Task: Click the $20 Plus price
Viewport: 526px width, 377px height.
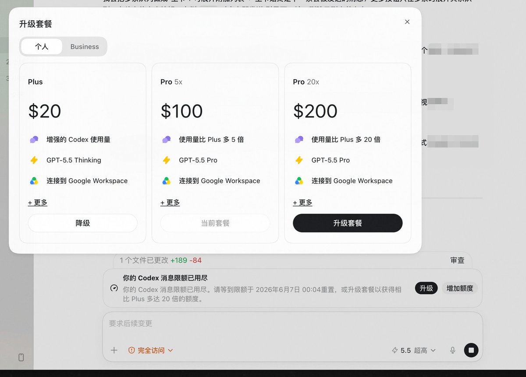Action: (45, 111)
